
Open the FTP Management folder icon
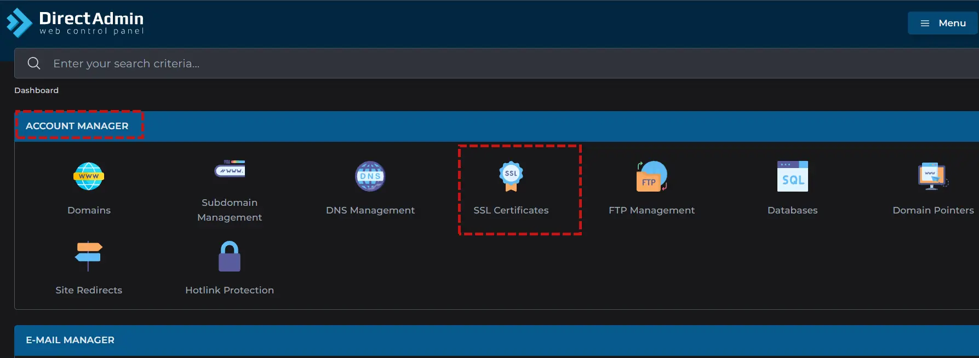652,176
